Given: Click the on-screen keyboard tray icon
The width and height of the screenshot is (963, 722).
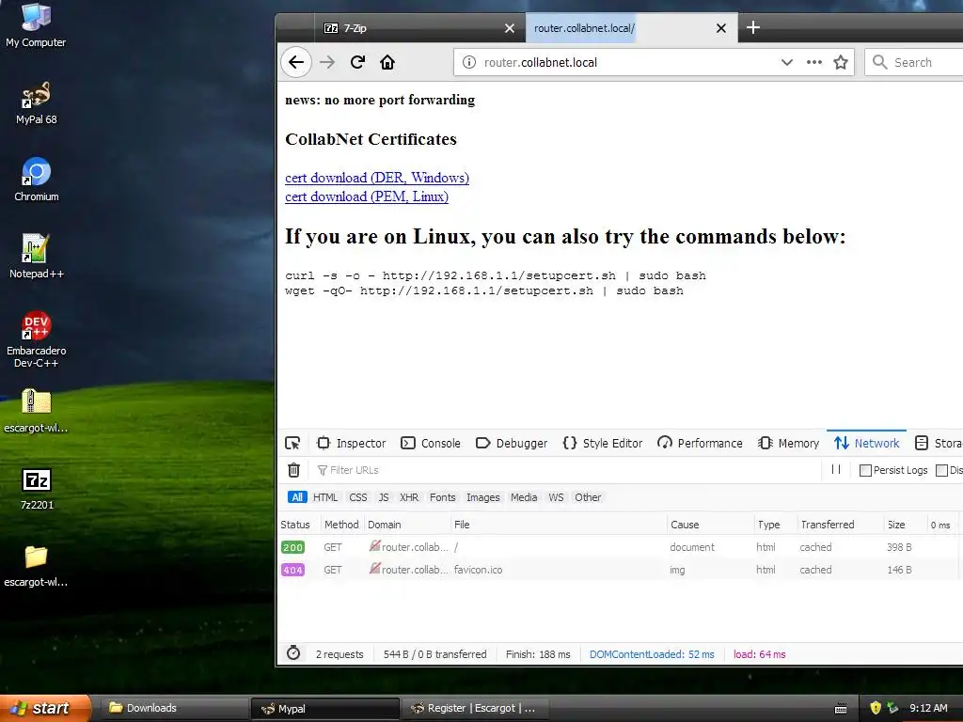Looking at the screenshot, I should click(841, 709).
